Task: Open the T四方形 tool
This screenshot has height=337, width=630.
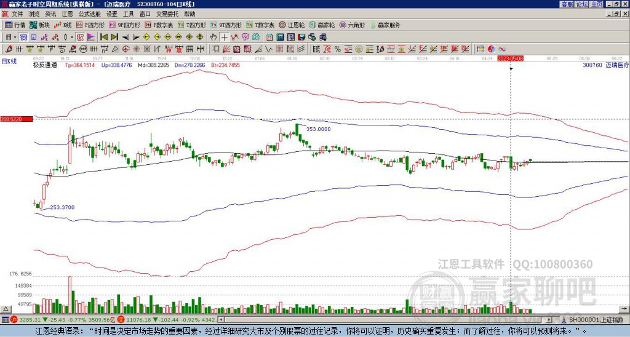Action: tap(192, 25)
